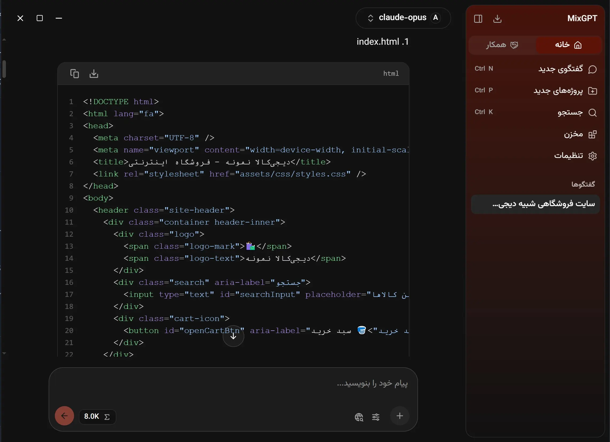Maximize the window

click(40, 18)
